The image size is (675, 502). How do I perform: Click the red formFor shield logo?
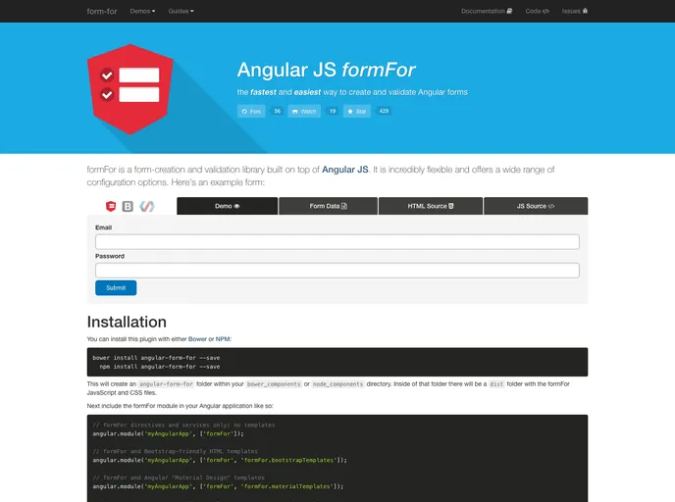130,89
